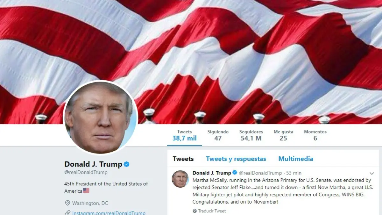Click the location pin icon next to Washington, DC

(67, 203)
